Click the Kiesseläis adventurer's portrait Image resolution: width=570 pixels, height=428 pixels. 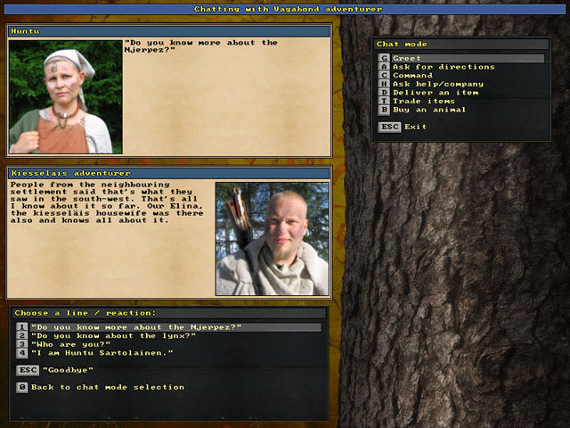272,238
